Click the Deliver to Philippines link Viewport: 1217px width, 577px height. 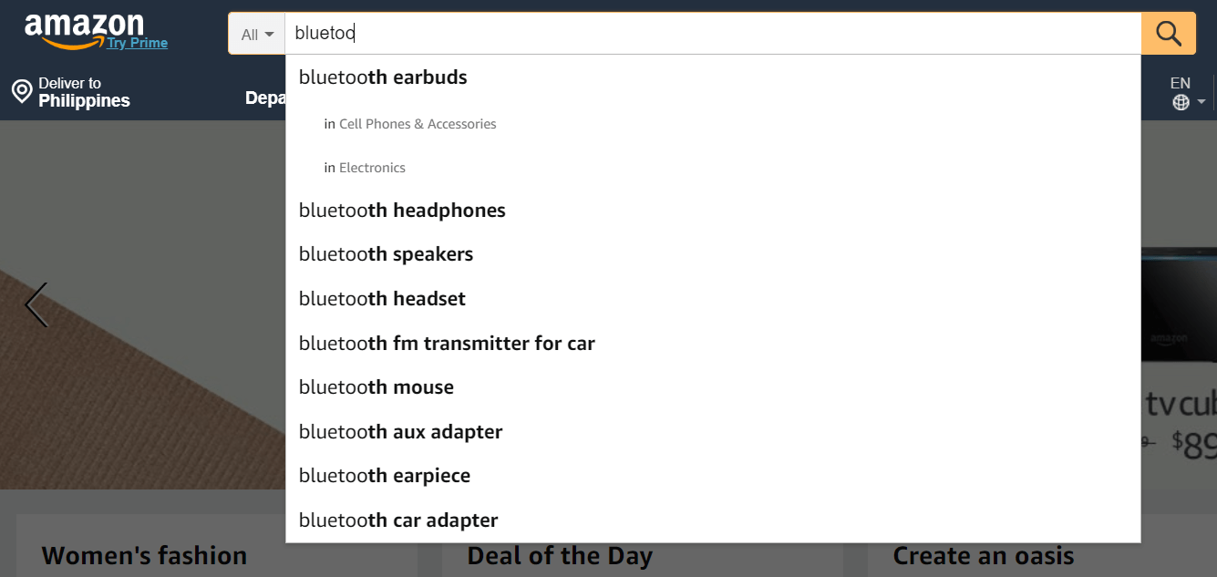tap(84, 92)
